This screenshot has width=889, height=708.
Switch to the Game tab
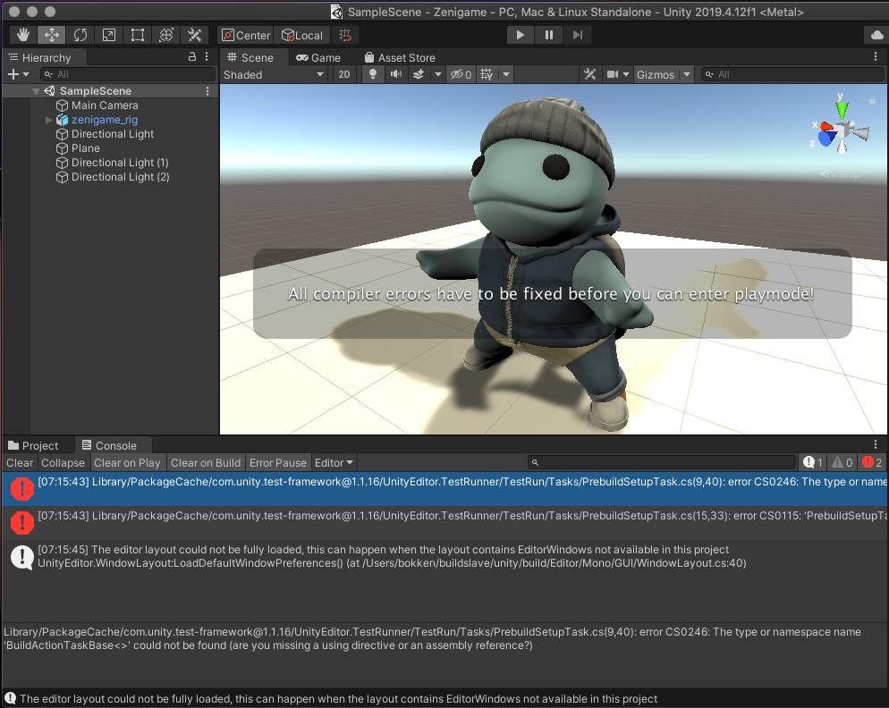[318, 57]
